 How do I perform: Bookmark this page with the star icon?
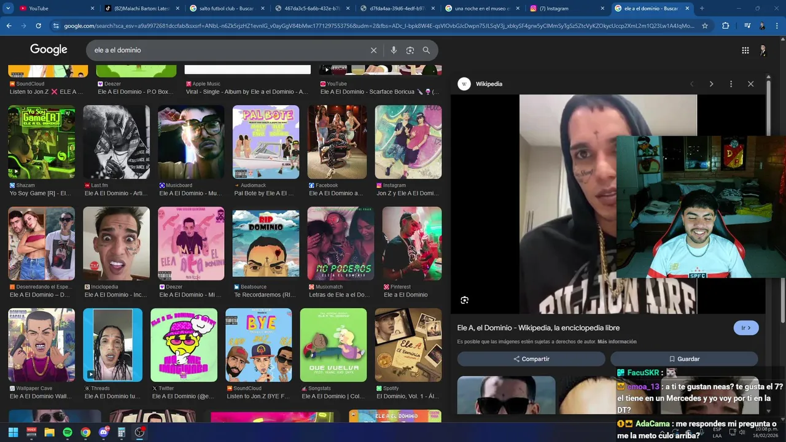click(x=705, y=26)
